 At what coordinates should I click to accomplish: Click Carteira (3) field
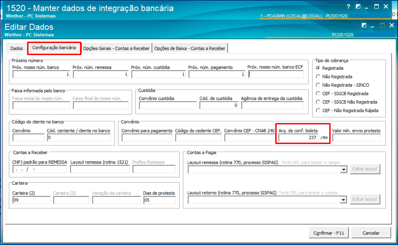pyautogui.click(x=71, y=200)
